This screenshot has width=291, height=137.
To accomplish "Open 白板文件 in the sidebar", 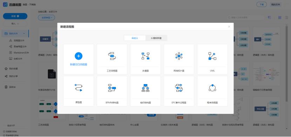I will [x=16, y=59].
